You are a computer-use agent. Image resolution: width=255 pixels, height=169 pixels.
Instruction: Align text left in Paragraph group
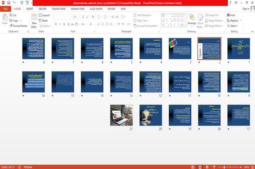coord(99,24)
